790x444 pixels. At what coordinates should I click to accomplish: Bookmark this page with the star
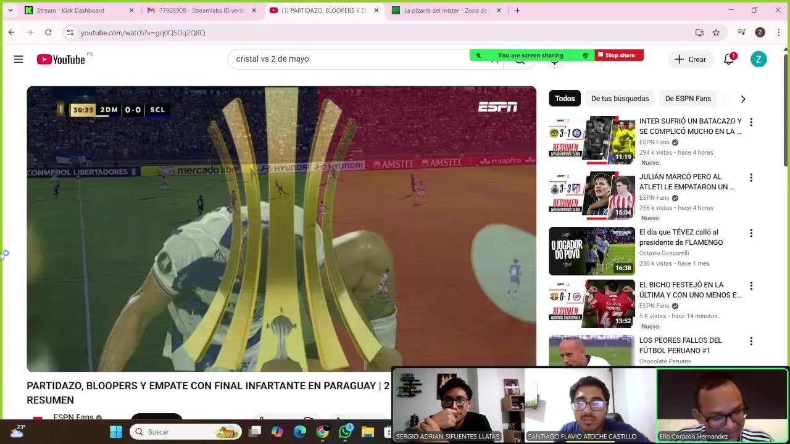pos(716,33)
